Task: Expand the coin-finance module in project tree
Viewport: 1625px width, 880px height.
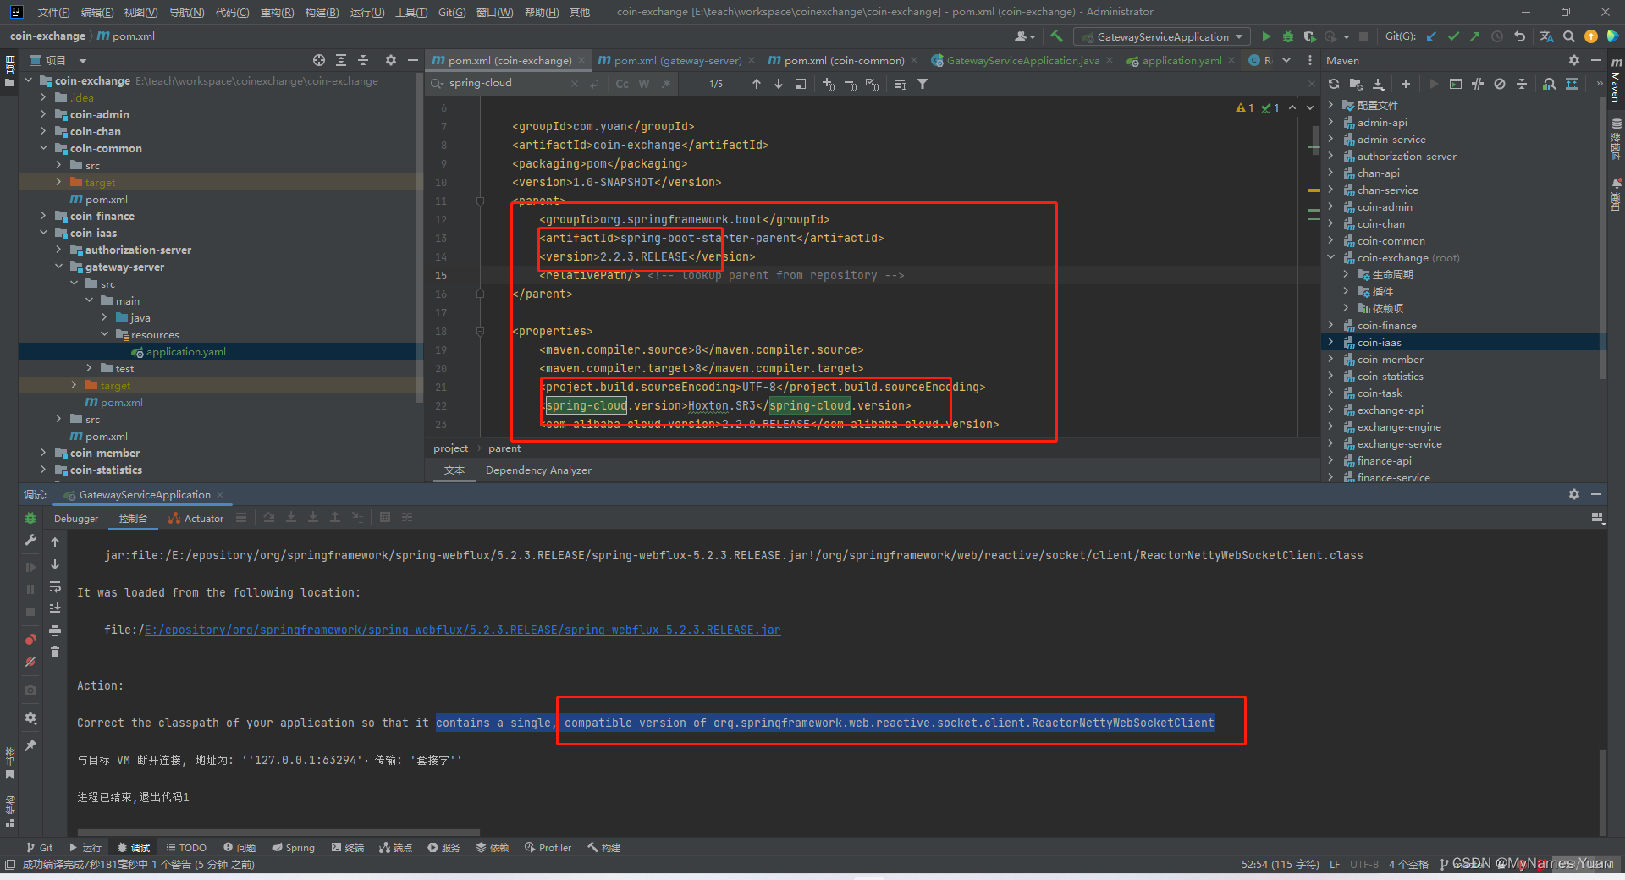Action: (x=42, y=216)
